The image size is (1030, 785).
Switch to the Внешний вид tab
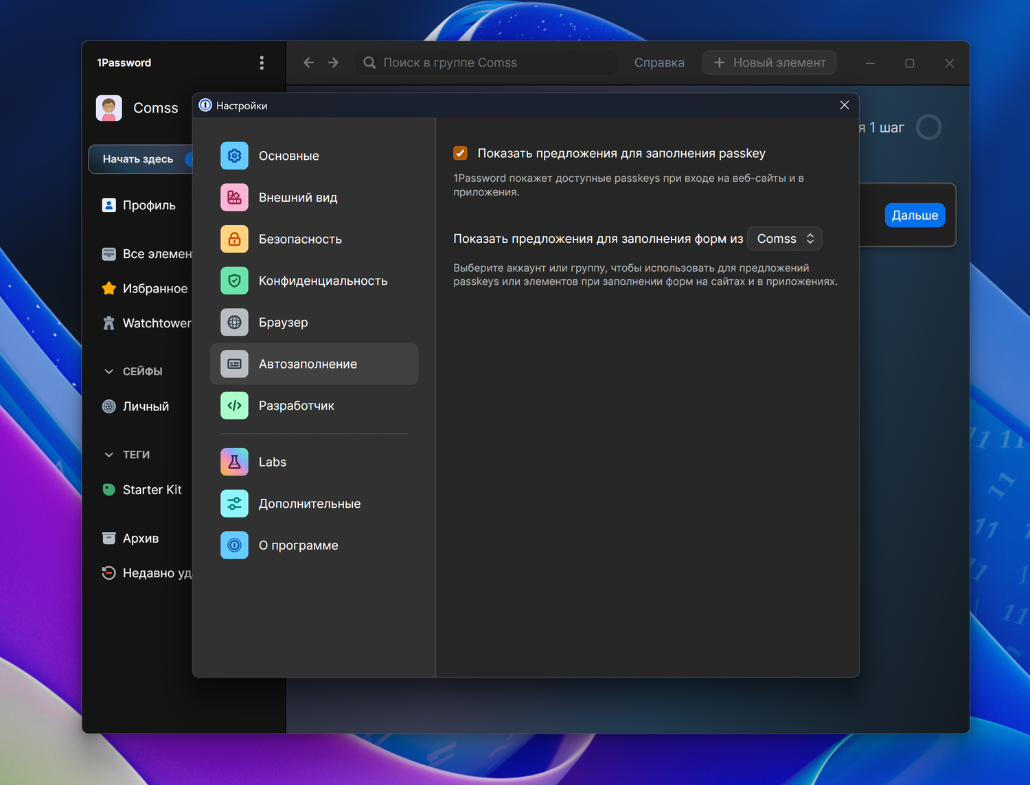(314, 198)
